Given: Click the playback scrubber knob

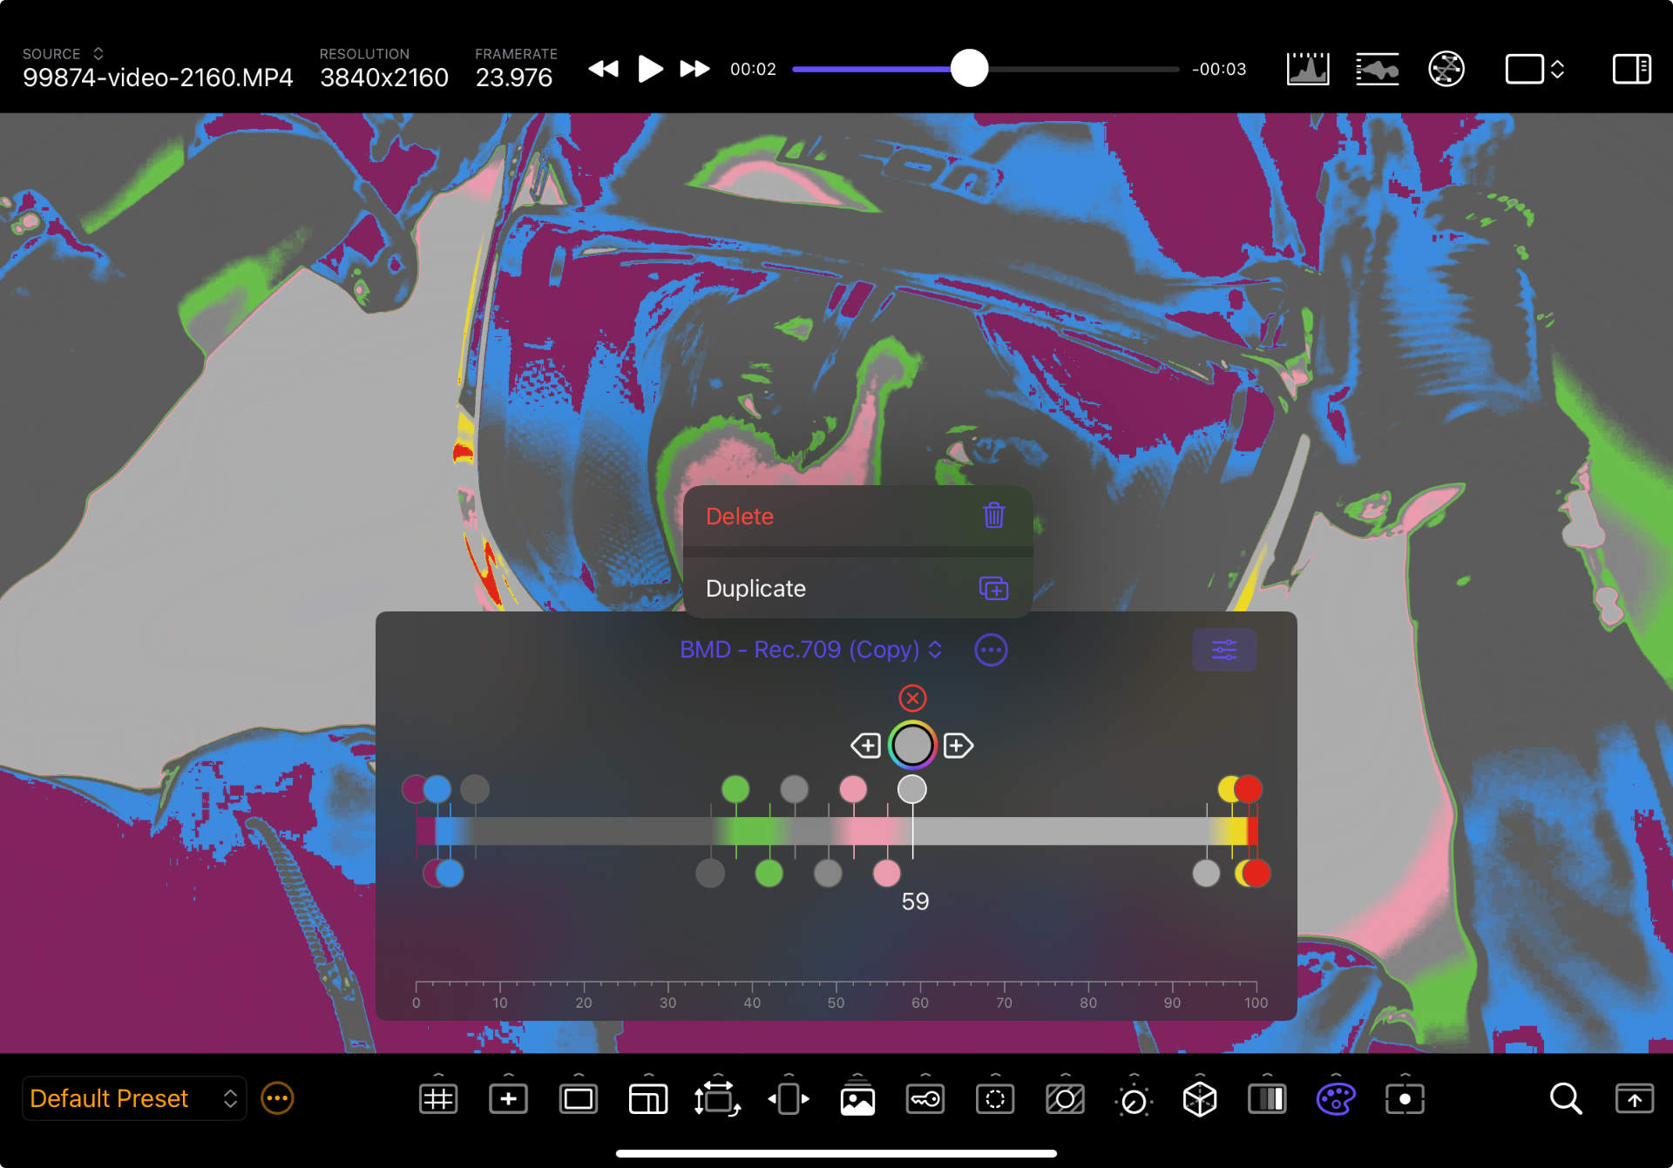Looking at the screenshot, I should point(969,69).
